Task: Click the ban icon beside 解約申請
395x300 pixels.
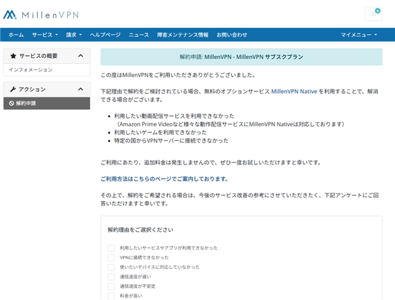Action: pyautogui.click(x=11, y=103)
